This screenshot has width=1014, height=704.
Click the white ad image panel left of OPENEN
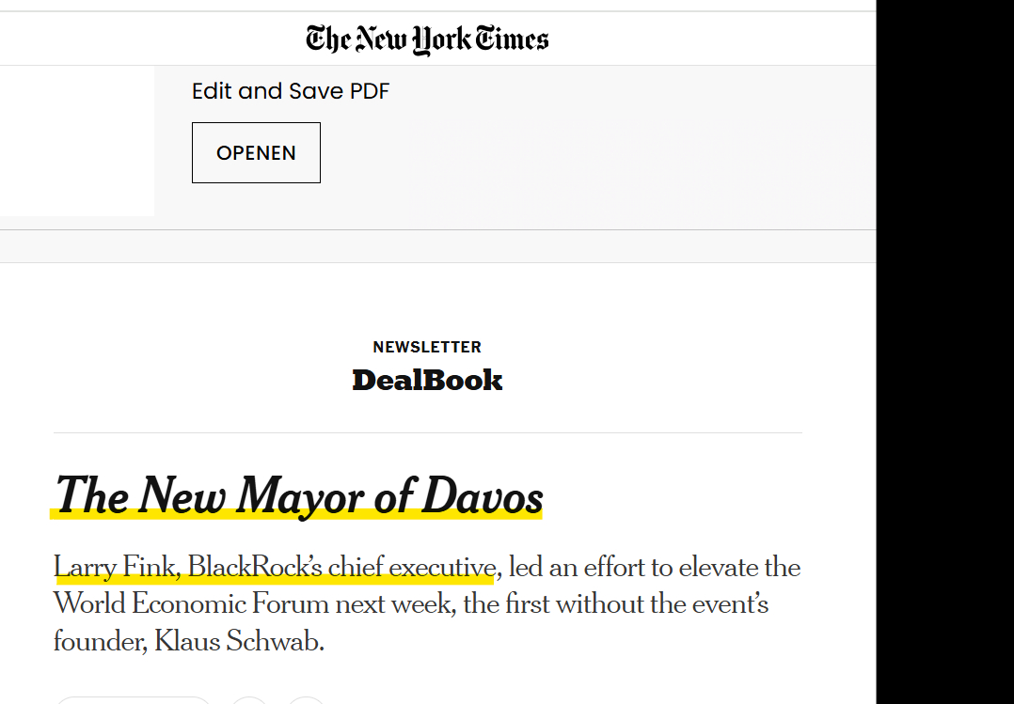tap(76, 141)
